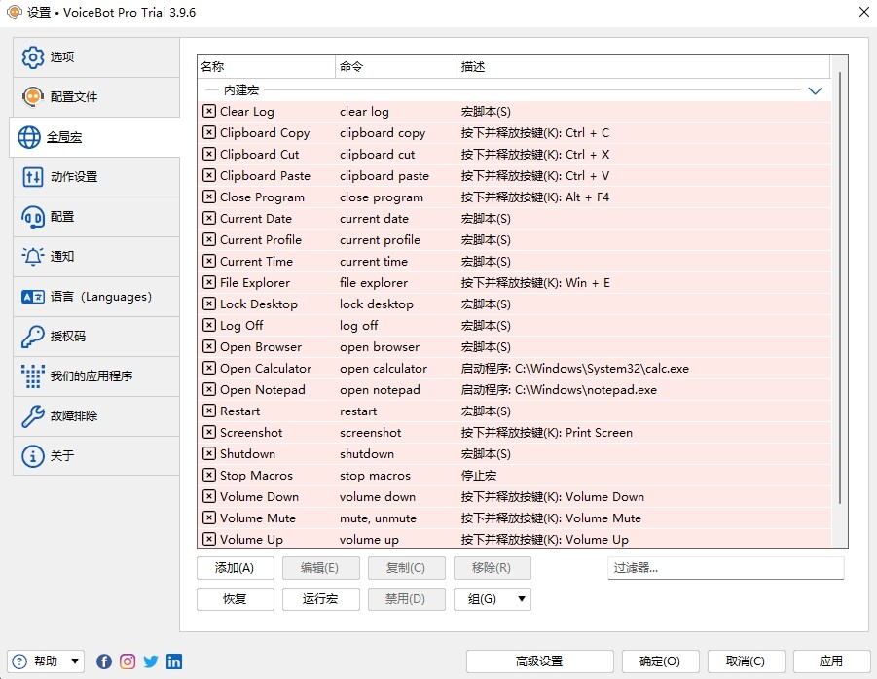This screenshot has height=679, width=877.
Task: Select the Restart macro name
Action: pyautogui.click(x=240, y=411)
